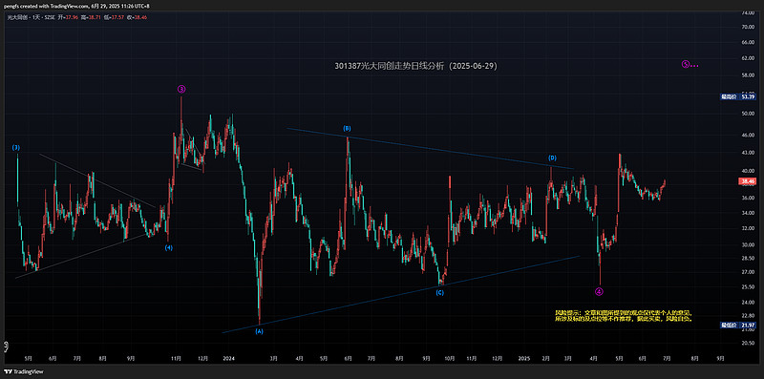Click the 2月 label on time axis
The width and height of the screenshot is (764, 379).
[546, 359]
